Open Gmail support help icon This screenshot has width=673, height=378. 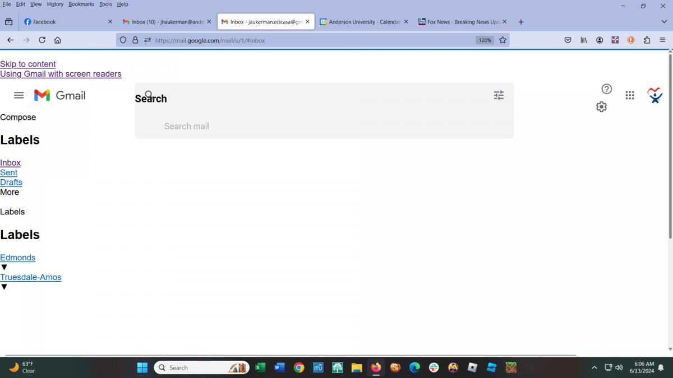606,89
